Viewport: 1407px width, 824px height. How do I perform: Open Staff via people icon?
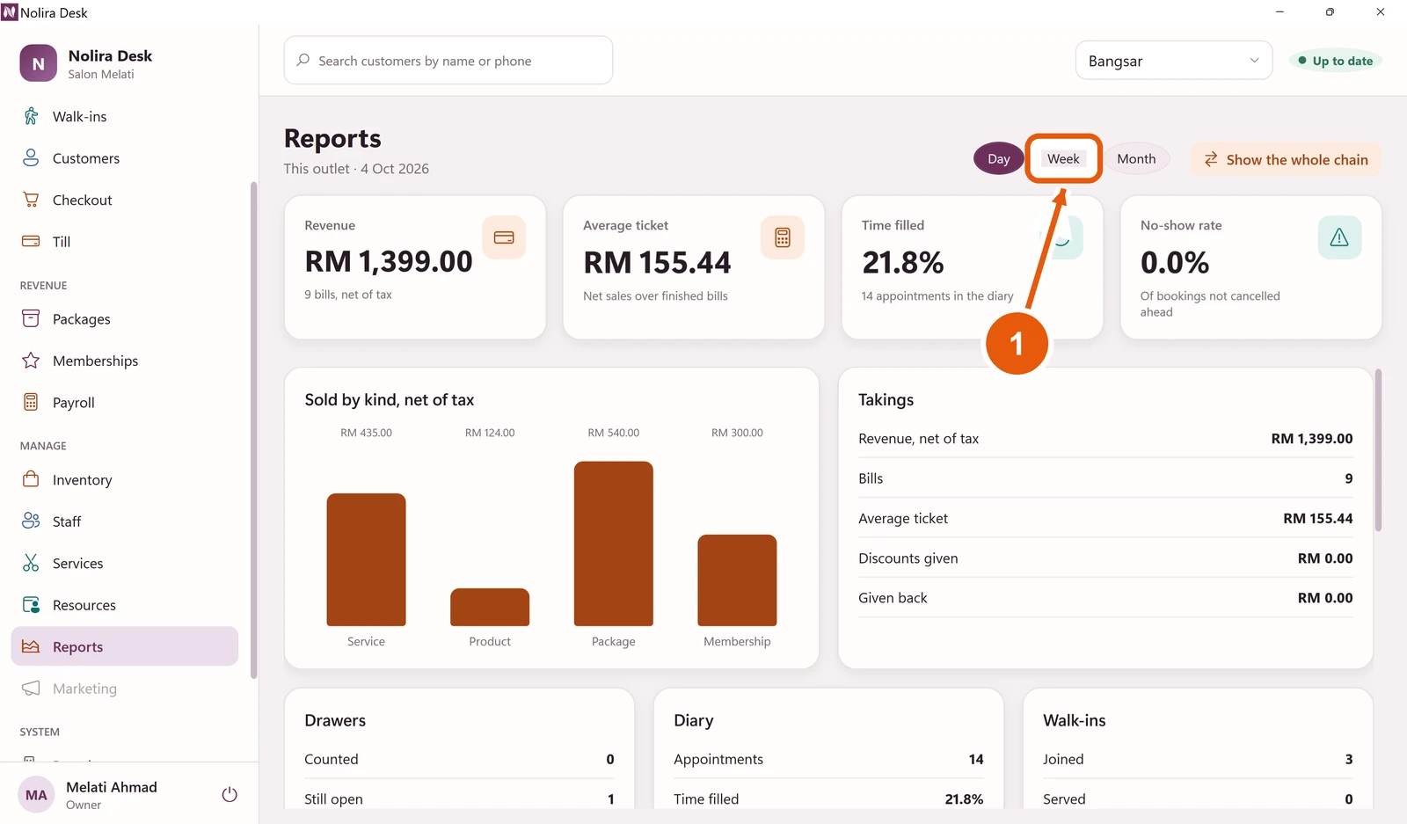31,521
